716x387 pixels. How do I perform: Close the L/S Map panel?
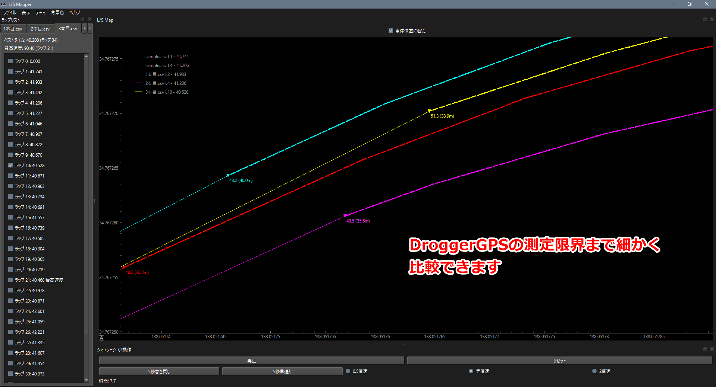(712, 19)
